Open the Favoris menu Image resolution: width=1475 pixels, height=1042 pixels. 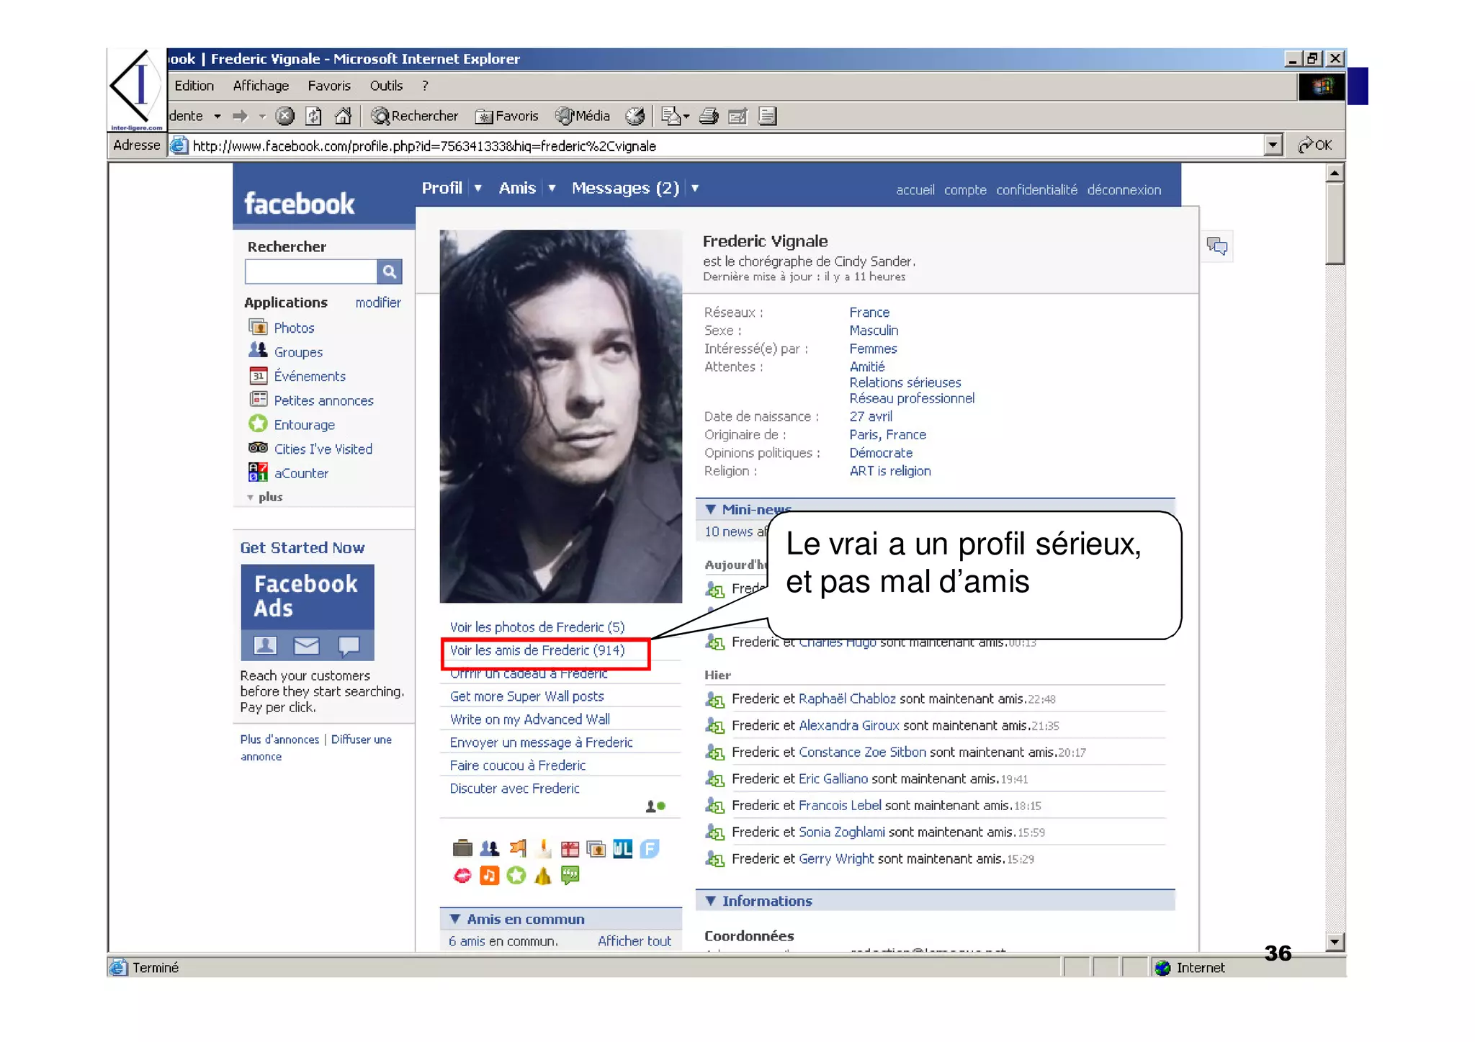(x=329, y=86)
